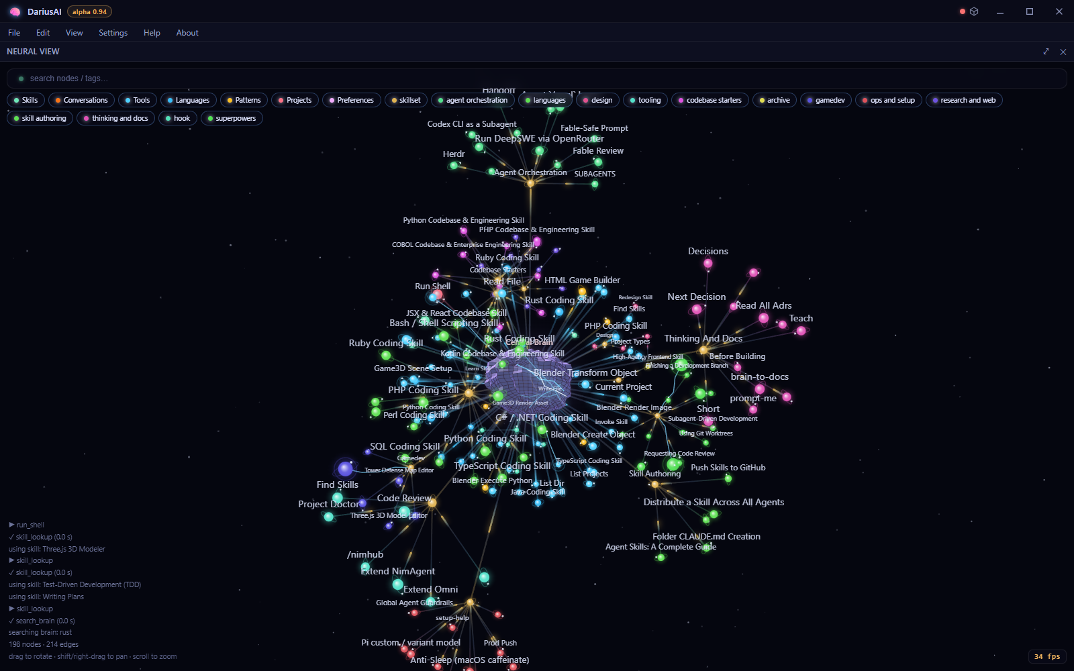Image resolution: width=1074 pixels, height=671 pixels.
Task: Select the Find Skills node
Action: pyautogui.click(x=338, y=498)
